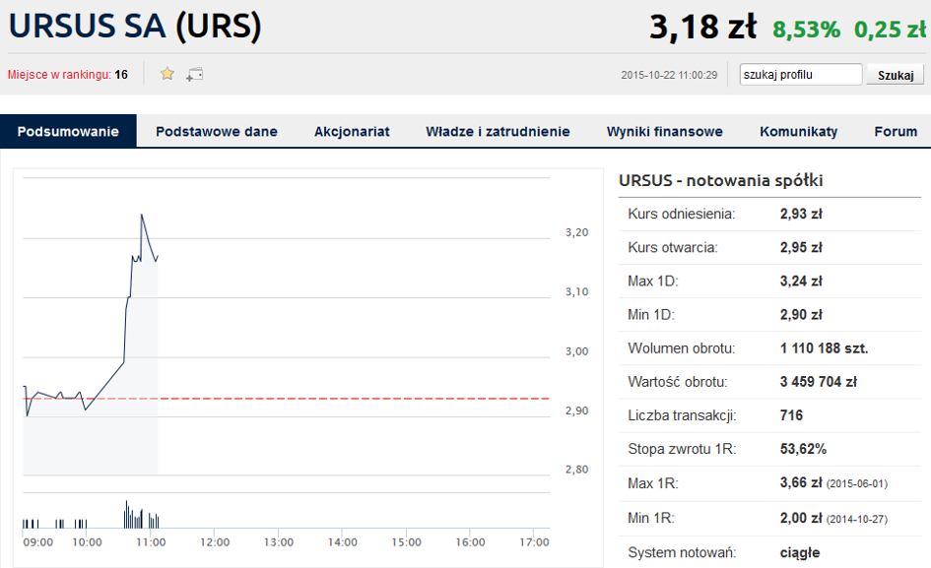This screenshot has width=931, height=568.
Task: Click the 09:00 time axis label
Action: [x=38, y=541]
